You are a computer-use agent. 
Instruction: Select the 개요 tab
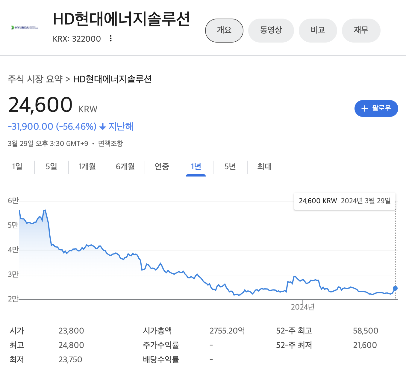[x=224, y=30]
